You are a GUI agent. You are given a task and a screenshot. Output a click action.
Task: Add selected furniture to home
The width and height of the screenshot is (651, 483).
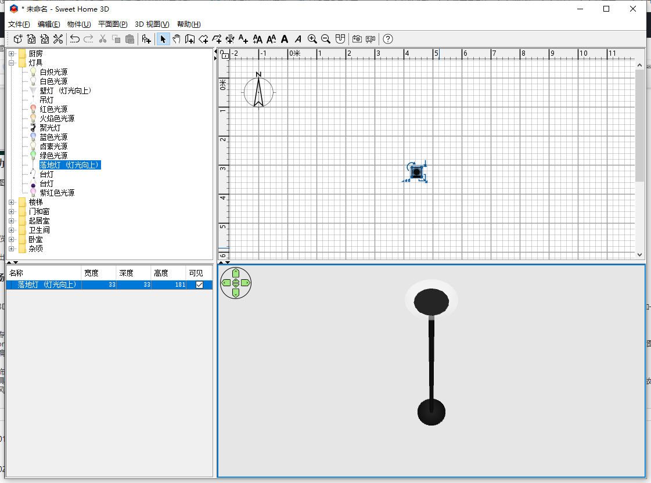146,39
